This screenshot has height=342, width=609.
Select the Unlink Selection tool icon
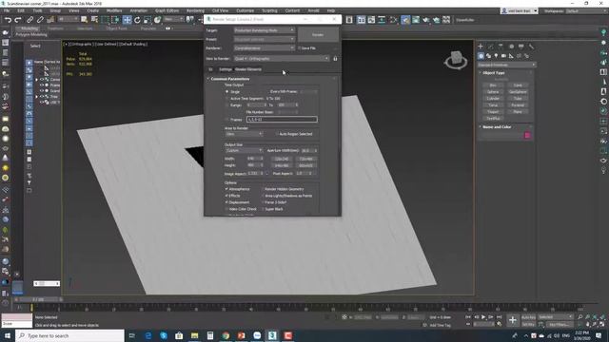point(40,20)
